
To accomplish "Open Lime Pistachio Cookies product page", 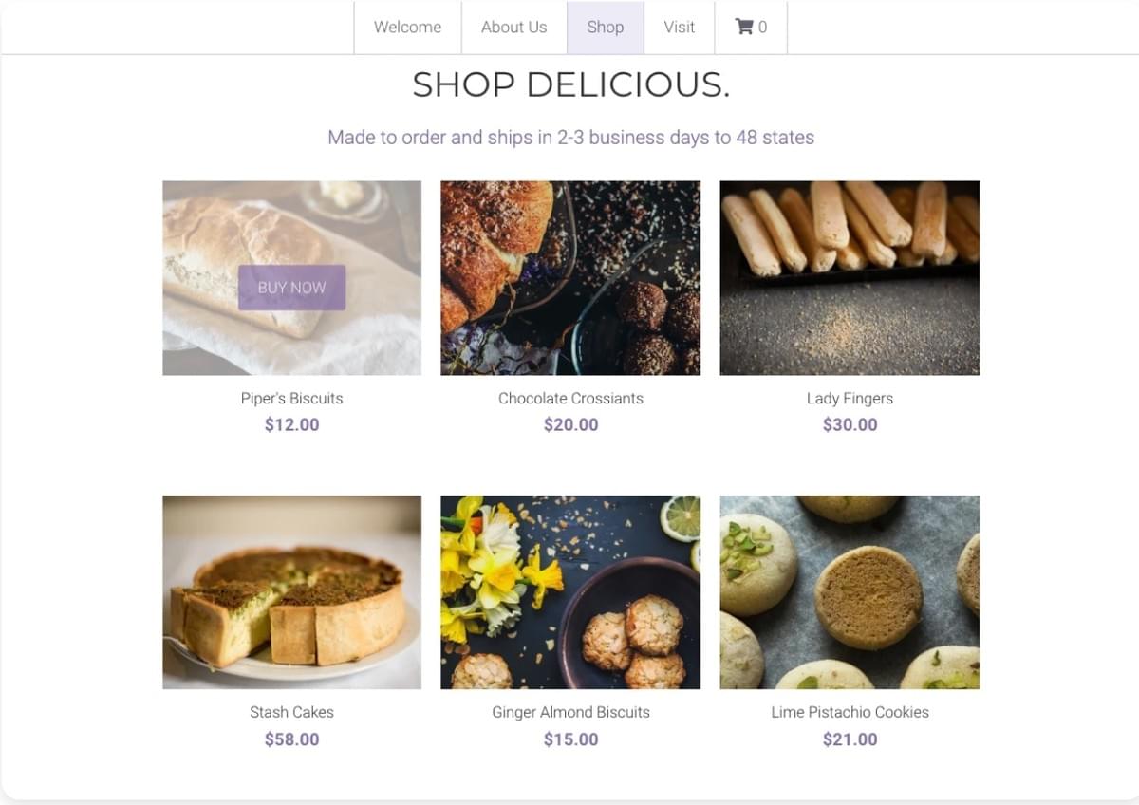I will point(850,712).
